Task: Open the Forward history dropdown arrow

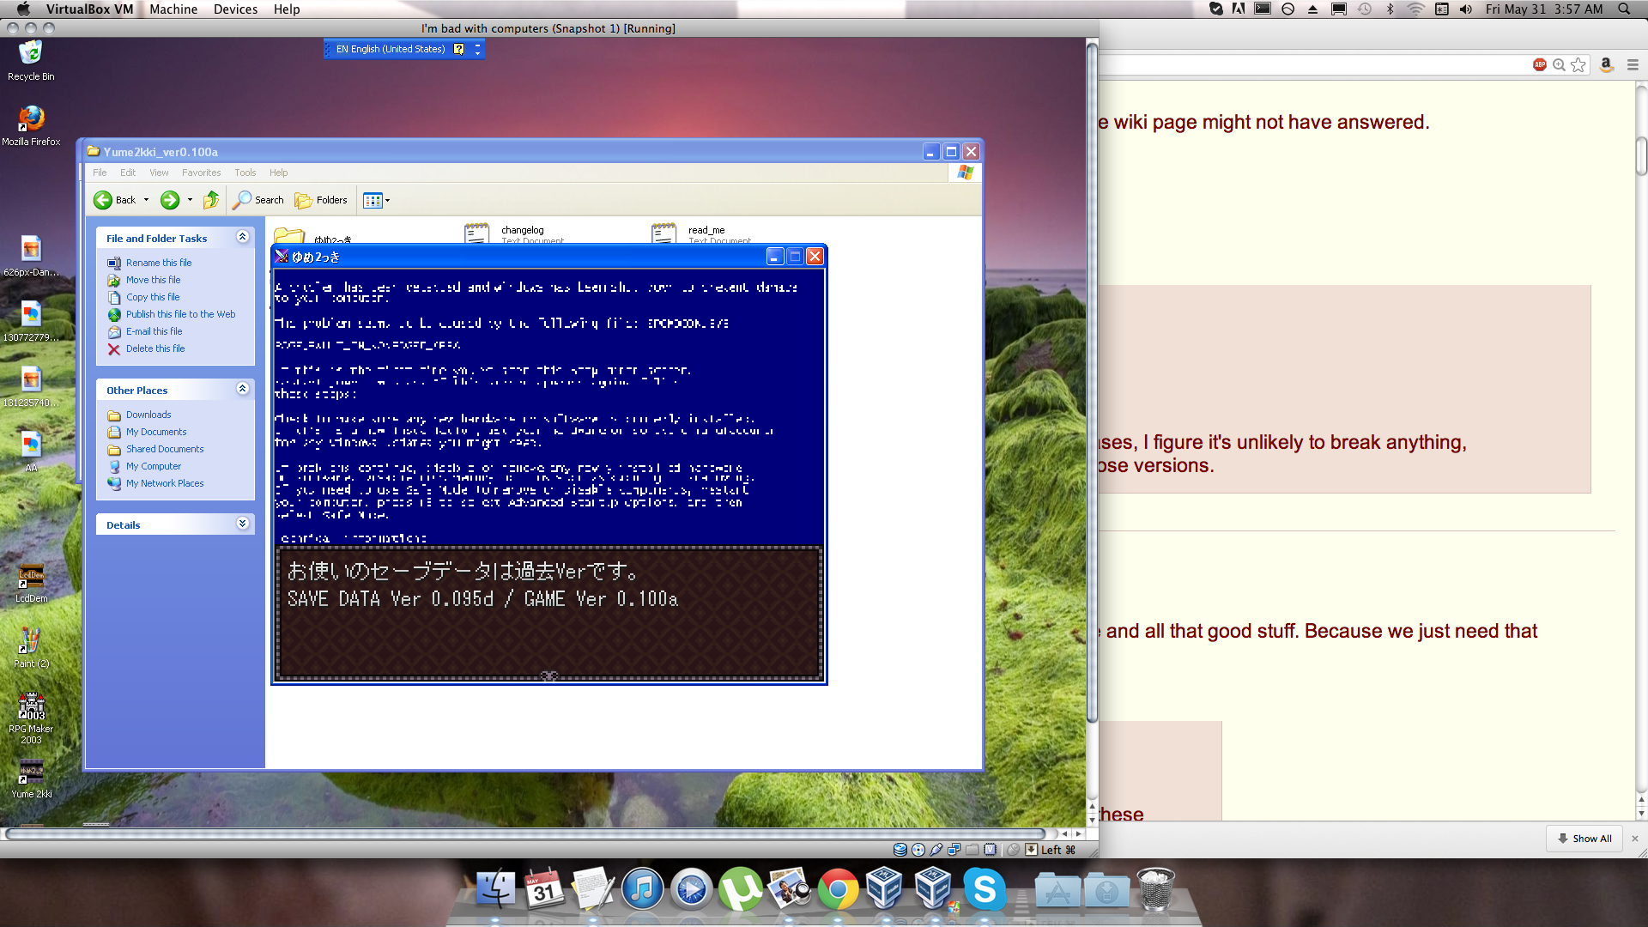Action: (x=190, y=200)
